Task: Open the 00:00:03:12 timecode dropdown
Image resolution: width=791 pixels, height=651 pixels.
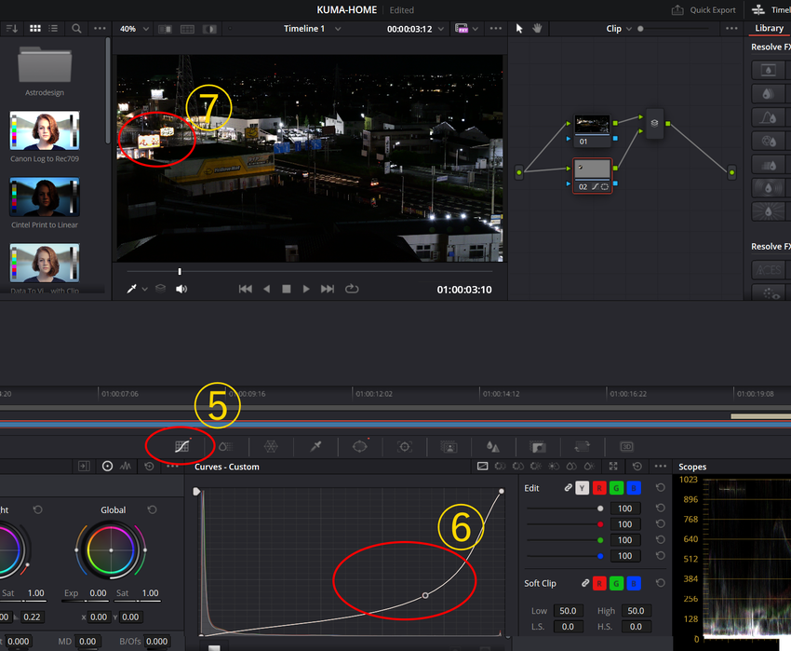Action: (x=441, y=29)
